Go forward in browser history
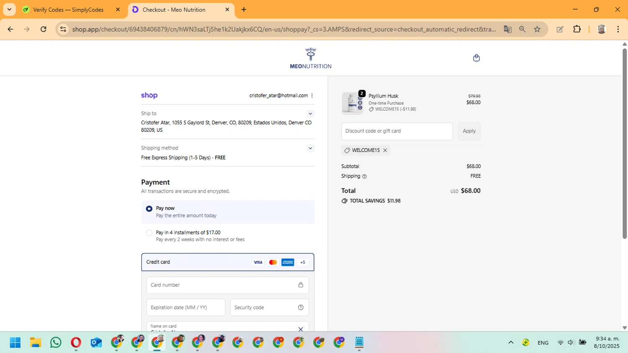The height and width of the screenshot is (353, 628). [x=27, y=29]
